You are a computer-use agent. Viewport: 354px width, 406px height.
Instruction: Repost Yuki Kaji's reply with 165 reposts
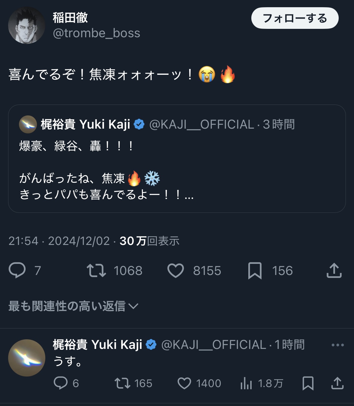click(123, 383)
